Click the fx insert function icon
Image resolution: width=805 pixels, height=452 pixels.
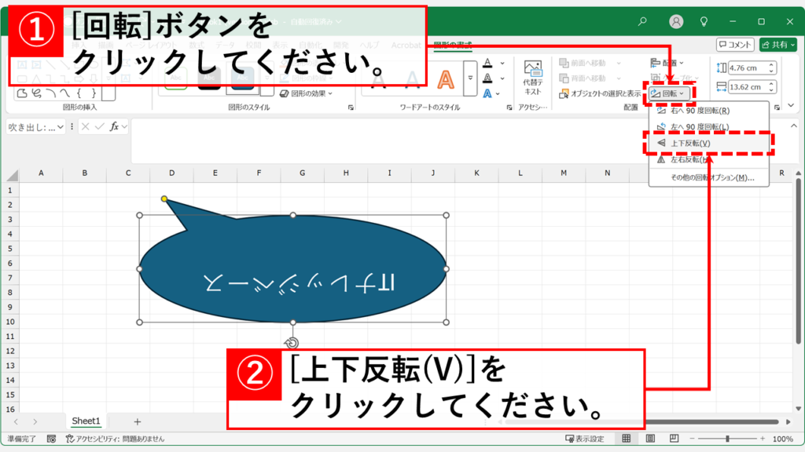(x=114, y=126)
